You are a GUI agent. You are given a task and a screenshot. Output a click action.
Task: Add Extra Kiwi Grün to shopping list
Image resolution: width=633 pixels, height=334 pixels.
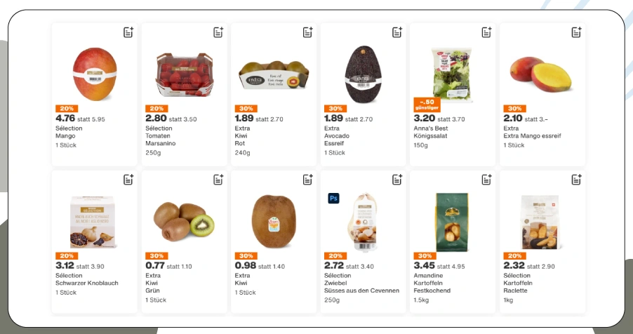click(x=218, y=180)
